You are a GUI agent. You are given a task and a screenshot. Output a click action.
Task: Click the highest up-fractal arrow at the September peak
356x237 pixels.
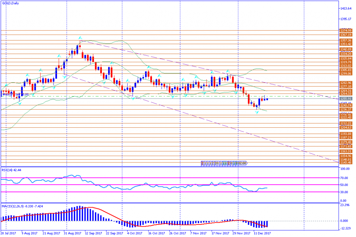point(80,37)
